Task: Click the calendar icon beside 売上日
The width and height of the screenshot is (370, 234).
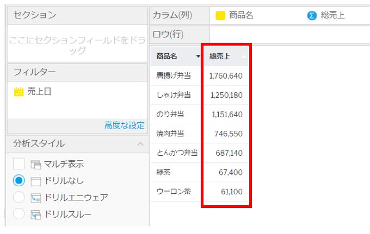Action: tap(19, 92)
